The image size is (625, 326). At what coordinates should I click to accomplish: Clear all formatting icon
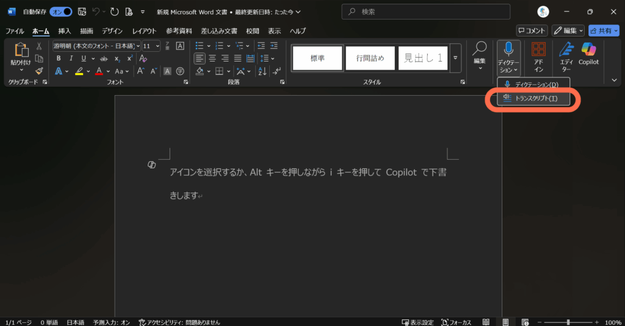[x=143, y=58]
